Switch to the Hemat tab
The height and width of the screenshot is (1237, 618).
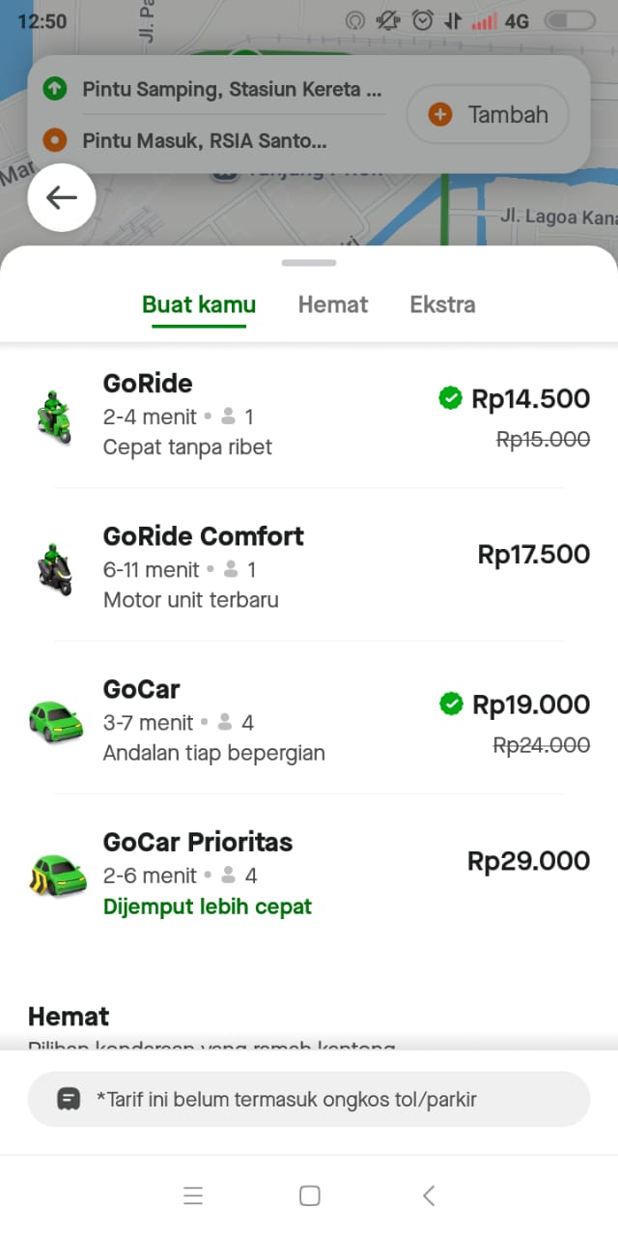pyautogui.click(x=333, y=305)
